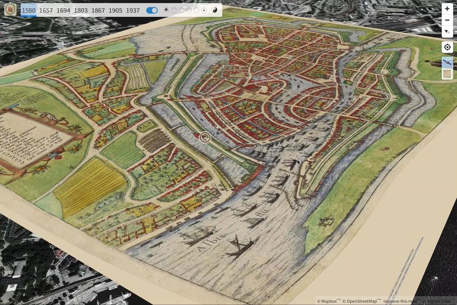Open the OpenStreetMap attribution link
Image resolution: width=457 pixels, height=305 pixels.
(361, 301)
